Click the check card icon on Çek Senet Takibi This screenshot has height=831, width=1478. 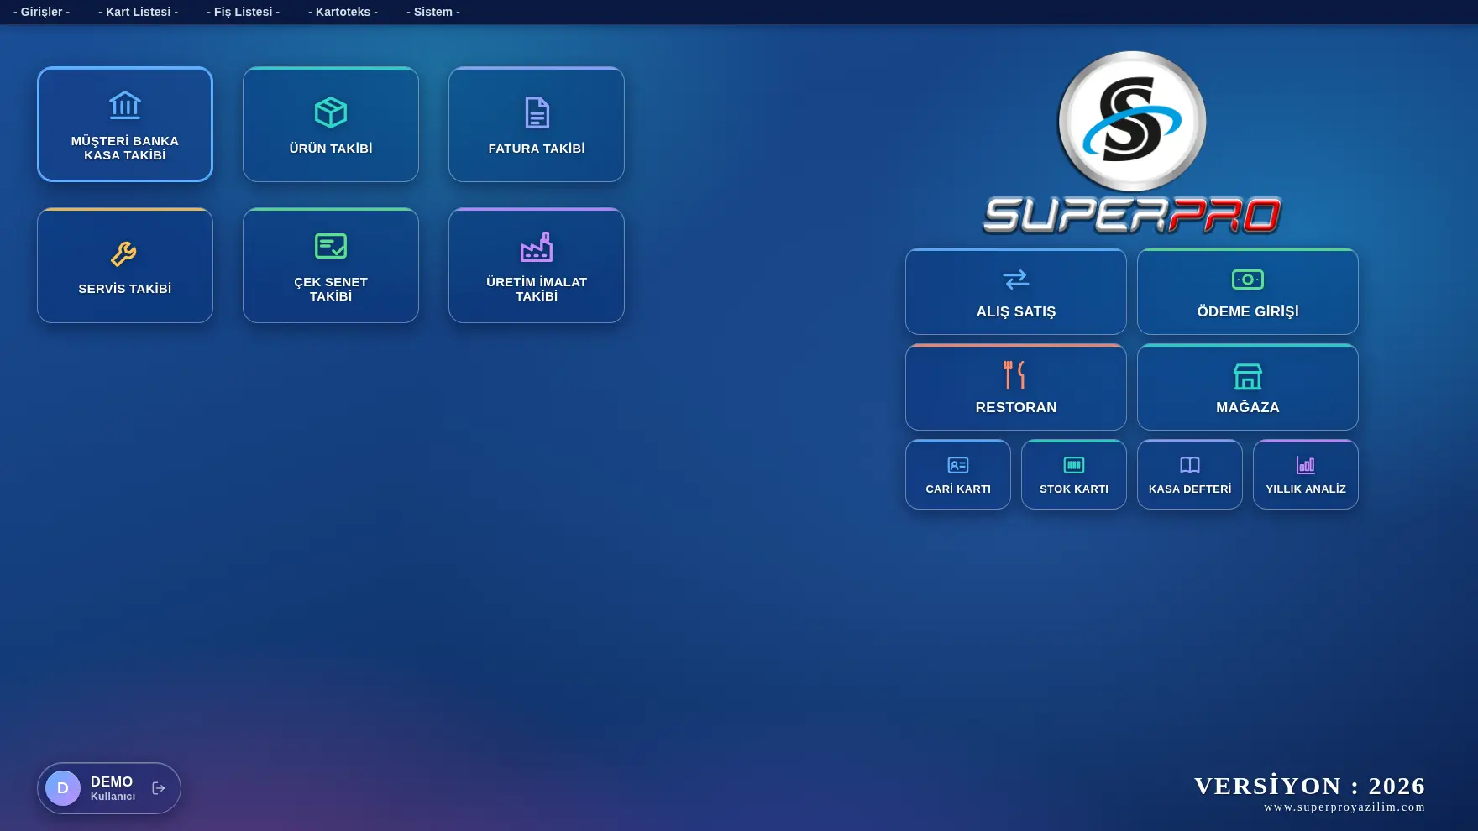[x=331, y=246]
